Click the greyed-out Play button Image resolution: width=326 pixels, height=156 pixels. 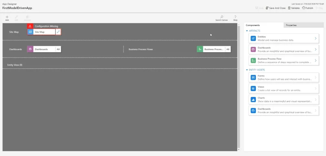click(x=319, y=8)
